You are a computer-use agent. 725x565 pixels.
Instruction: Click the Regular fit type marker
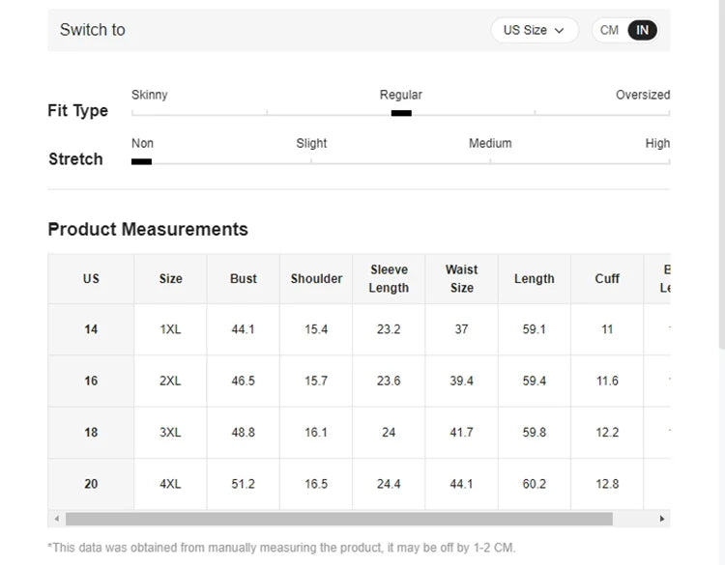pos(401,113)
